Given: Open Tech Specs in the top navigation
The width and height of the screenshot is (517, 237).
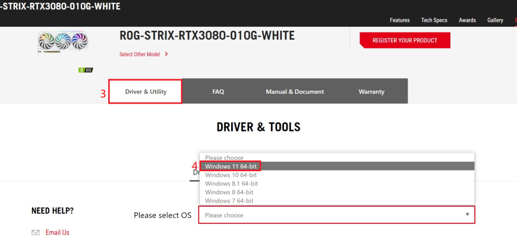Looking at the screenshot, I should point(434,20).
